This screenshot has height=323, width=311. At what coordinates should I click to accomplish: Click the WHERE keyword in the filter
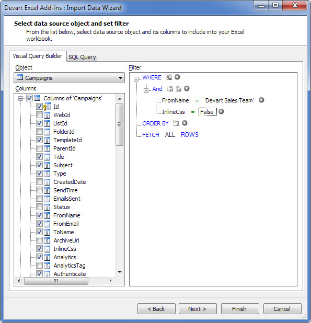152,77
